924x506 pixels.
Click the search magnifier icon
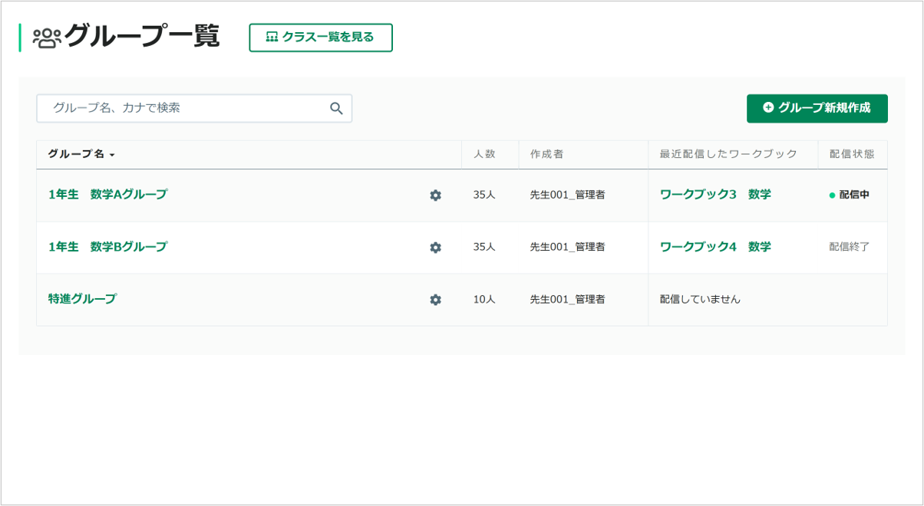[x=336, y=108]
